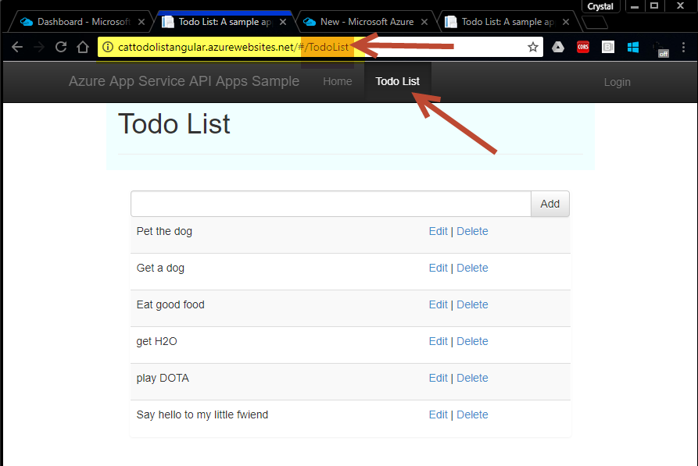Image resolution: width=698 pixels, height=466 pixels.
Task: View site information icon in address bar
Action: click(x=108, y=47)
